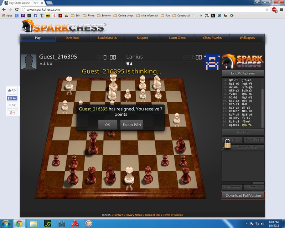Click Export PGN in the right sidebar
Image resolution: width=285 pixels, height=228 pixels.
(x=254, y=140)
